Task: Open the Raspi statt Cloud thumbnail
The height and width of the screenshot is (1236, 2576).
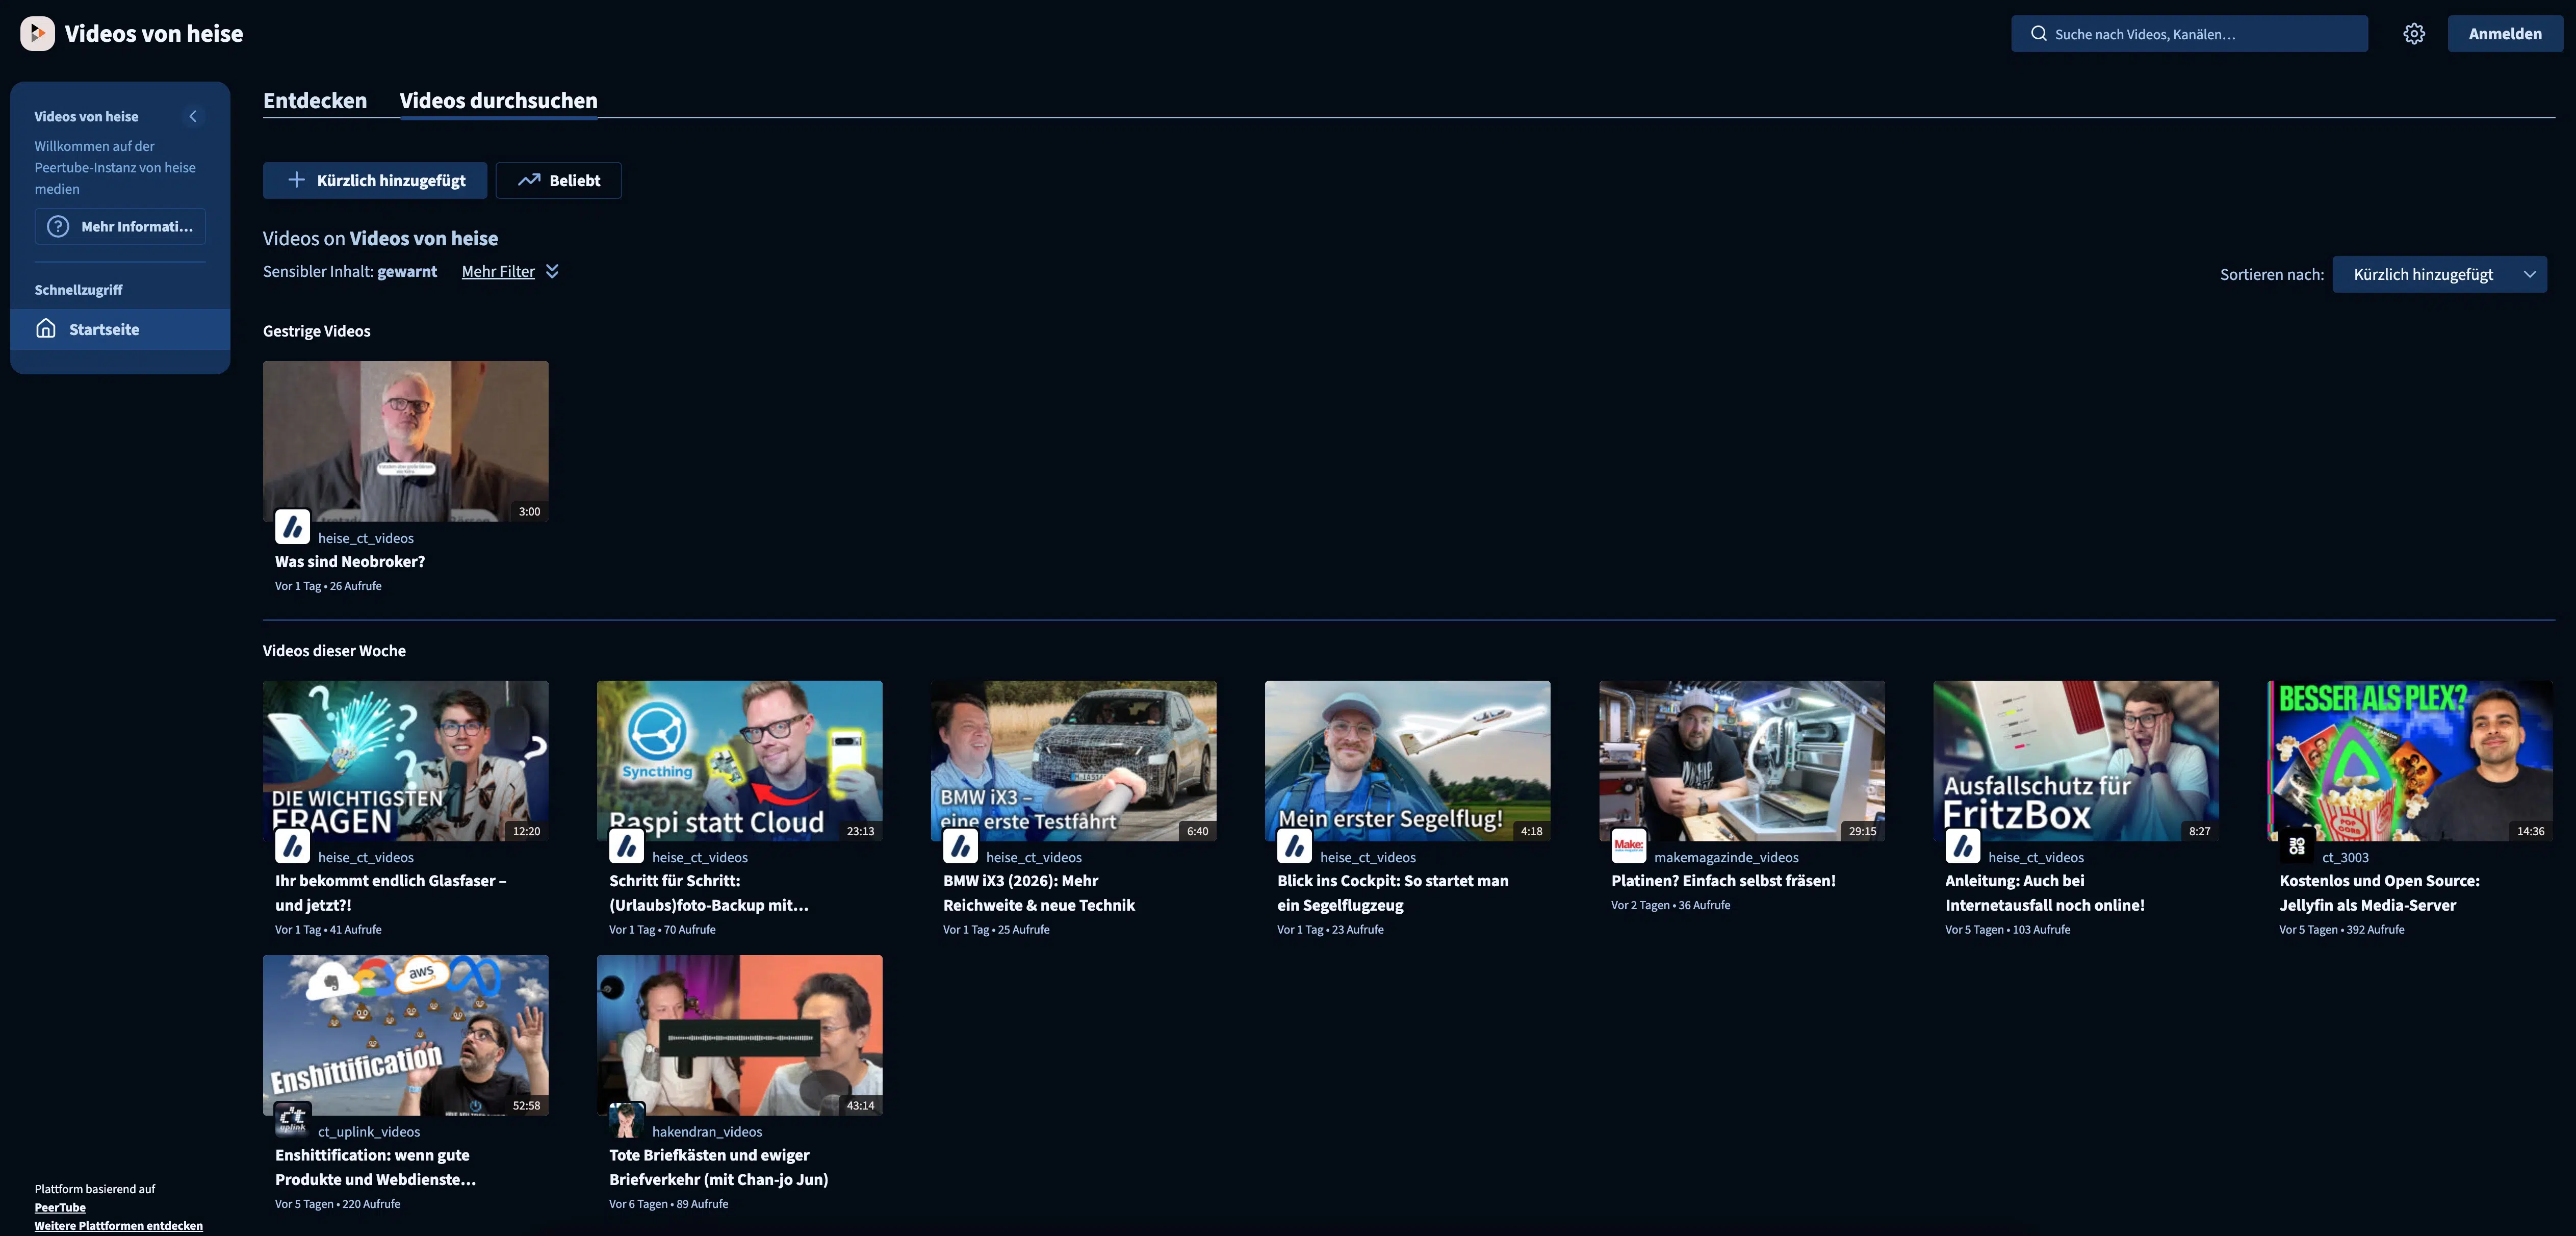Action: coord(739,761)
